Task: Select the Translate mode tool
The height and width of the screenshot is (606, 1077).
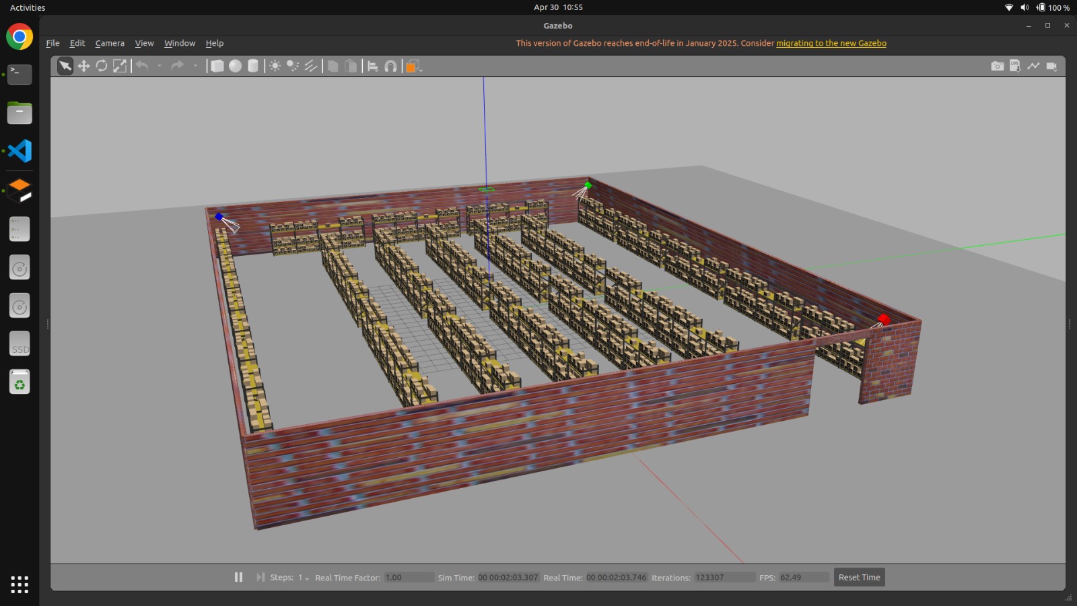Action: point(83,66)
